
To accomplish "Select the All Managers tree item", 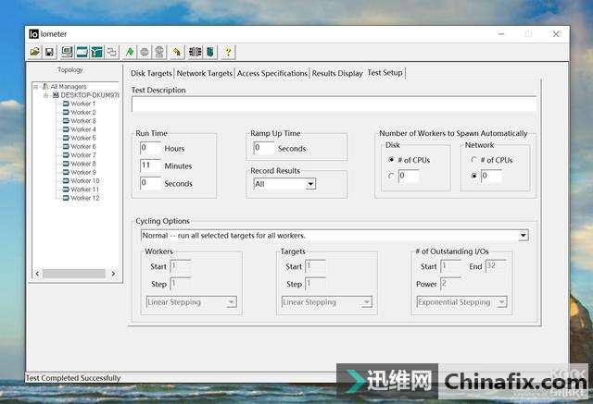I will click(x=68, y=87).
